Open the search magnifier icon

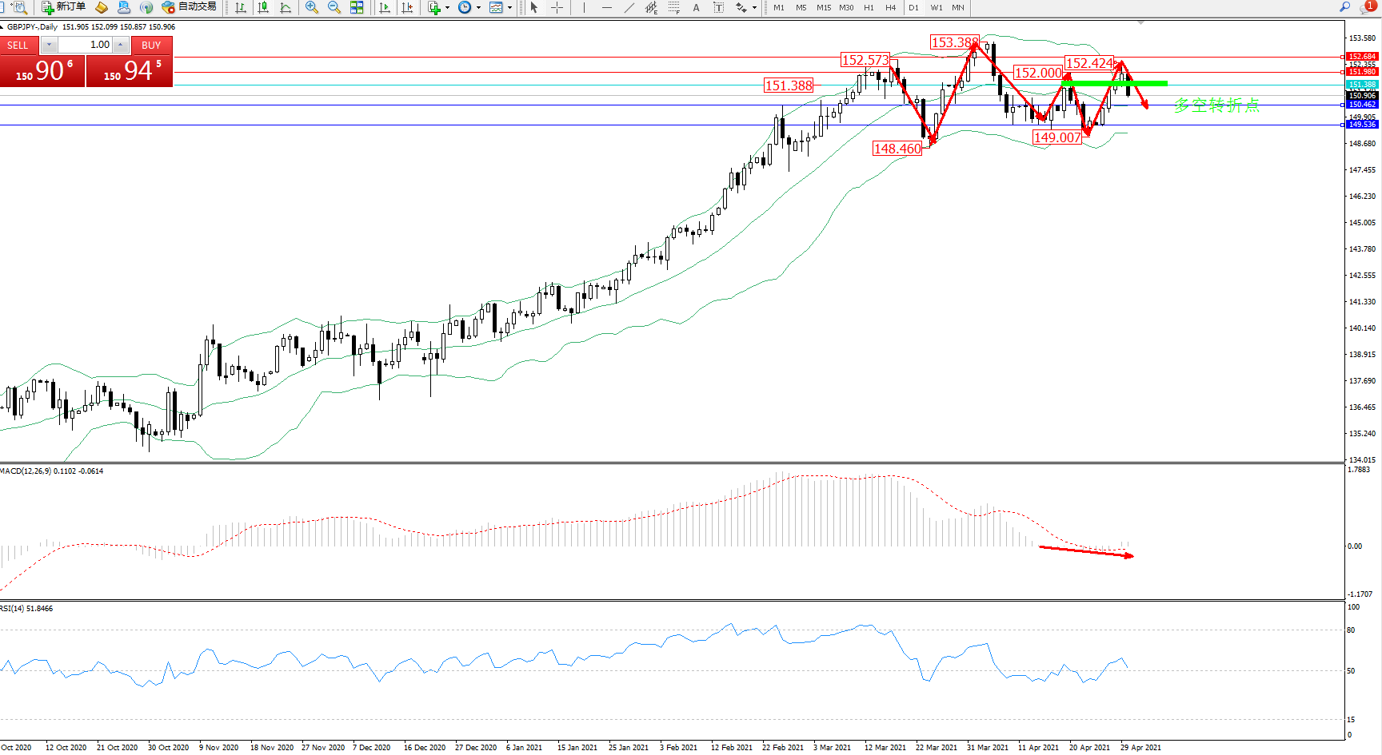coord(1344,7)
